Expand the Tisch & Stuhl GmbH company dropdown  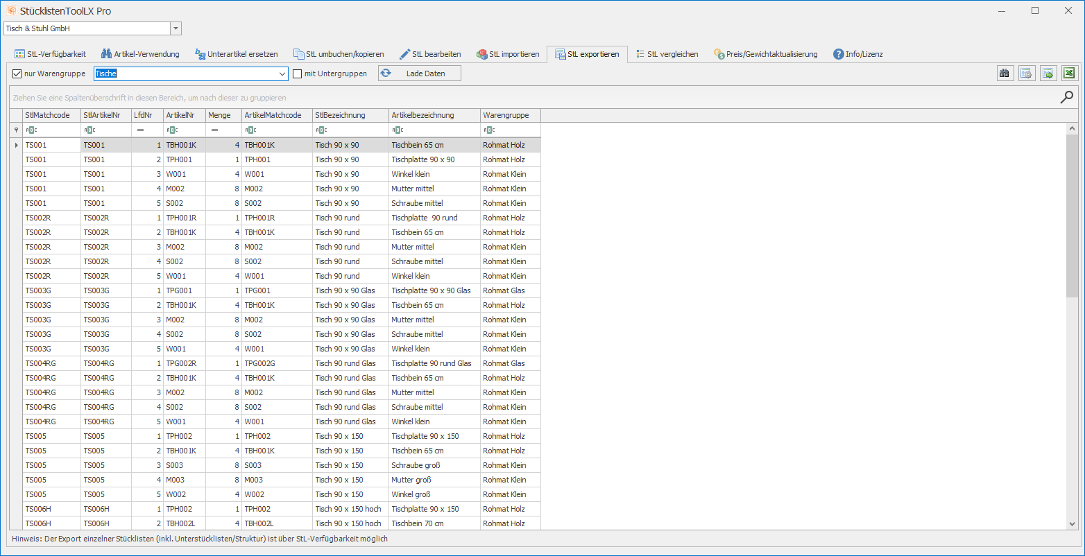pyautogui.click(x=176, y=28)
